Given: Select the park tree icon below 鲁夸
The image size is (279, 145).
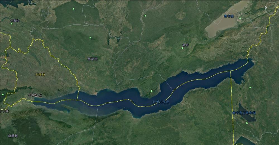Looking at the screenshot, I should point(182,48).
